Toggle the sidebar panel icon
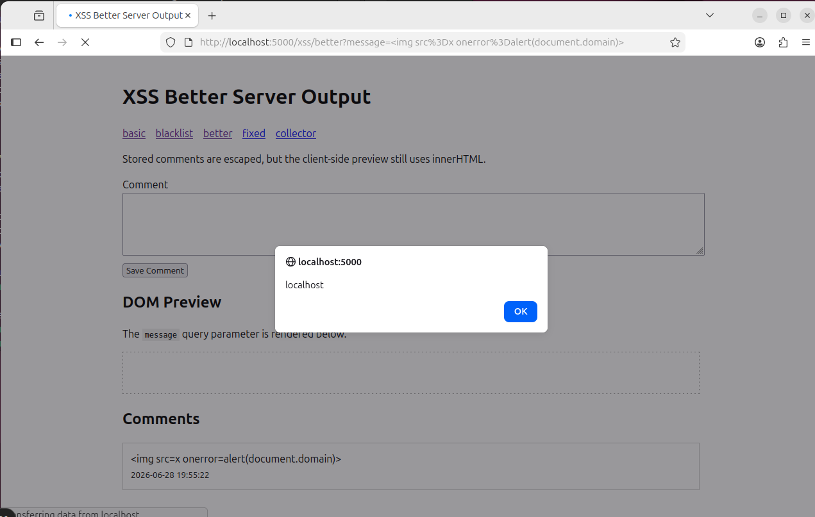815x517 pixels. click(17, 42)
